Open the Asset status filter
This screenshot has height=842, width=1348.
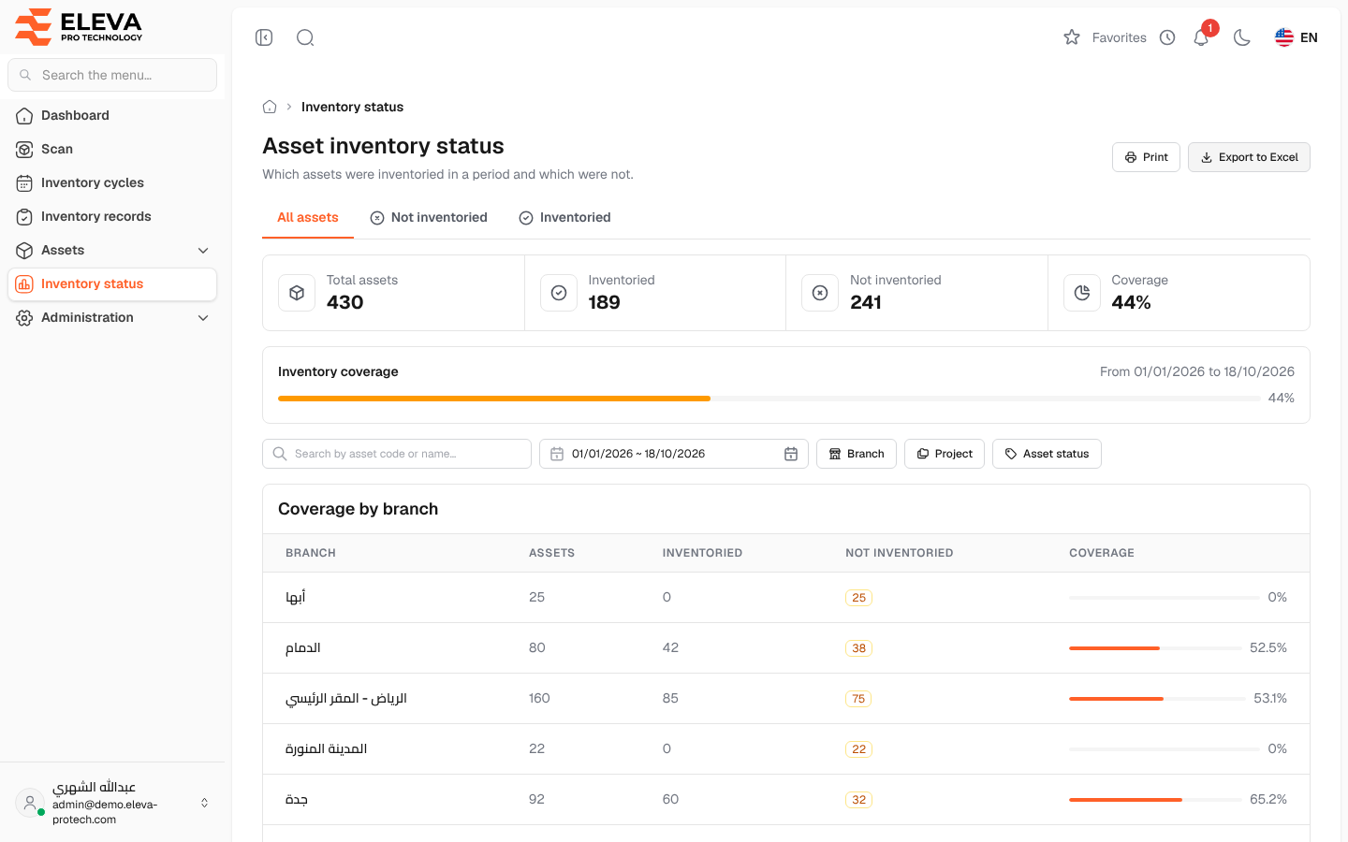tap(1047, 454)
